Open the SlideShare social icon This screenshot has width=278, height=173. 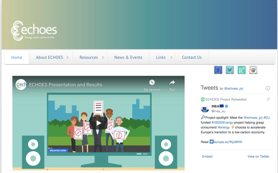(x=253, y=70)
